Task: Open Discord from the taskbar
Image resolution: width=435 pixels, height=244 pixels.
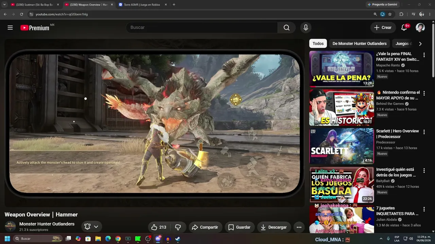Action: pyautogui.click(x=158, y=239)
